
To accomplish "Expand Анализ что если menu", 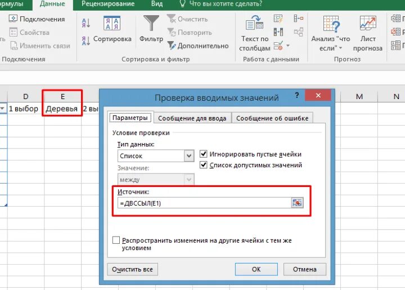I will [331, 33].
